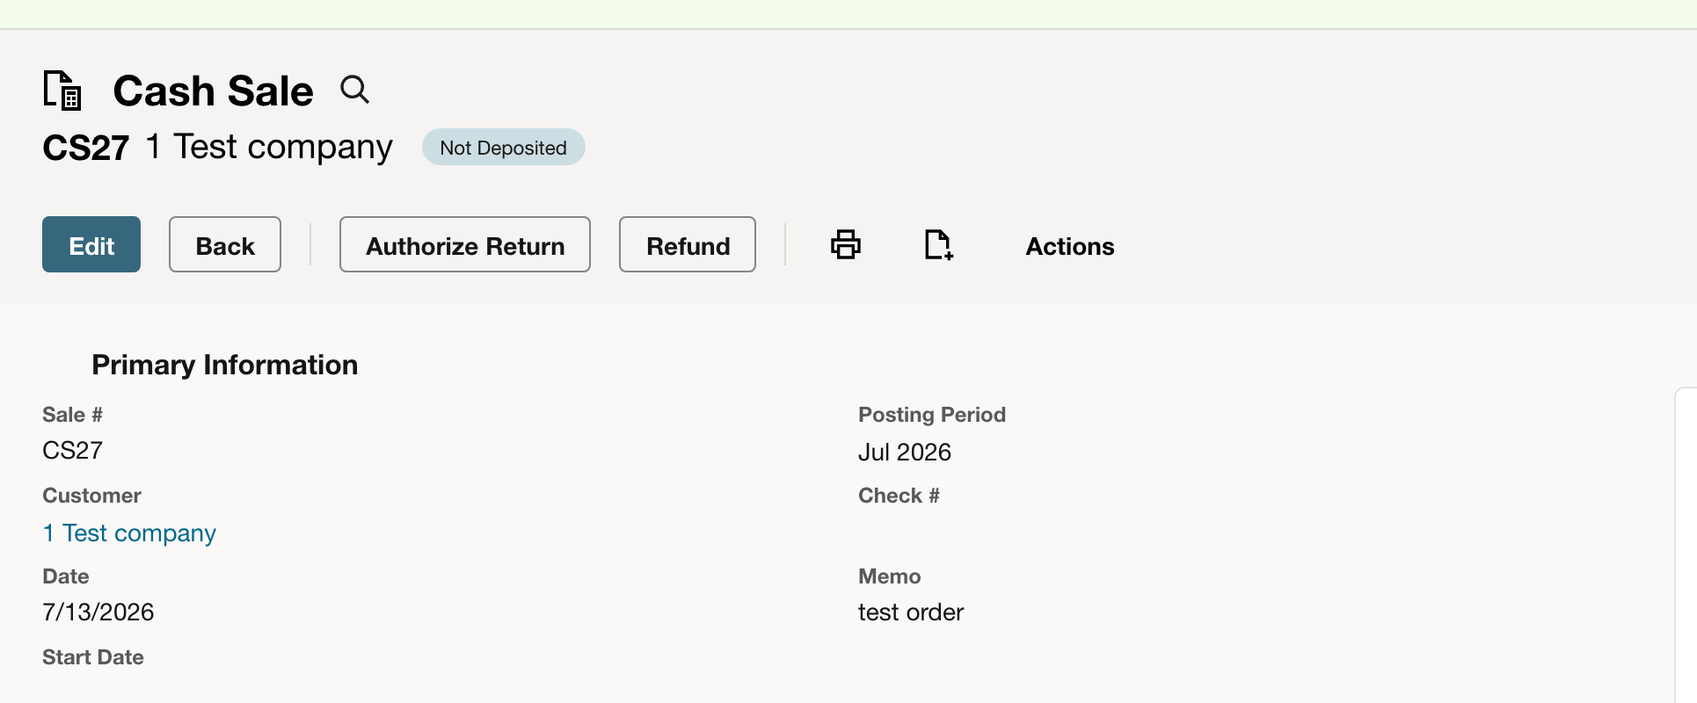Click the Refund button
This screenshot has height=703, width=1697.
click(688, 244)
